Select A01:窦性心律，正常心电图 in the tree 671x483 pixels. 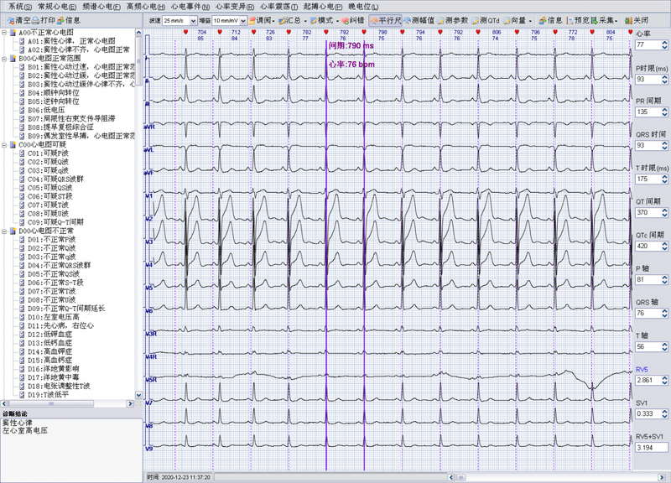point(71,41)
